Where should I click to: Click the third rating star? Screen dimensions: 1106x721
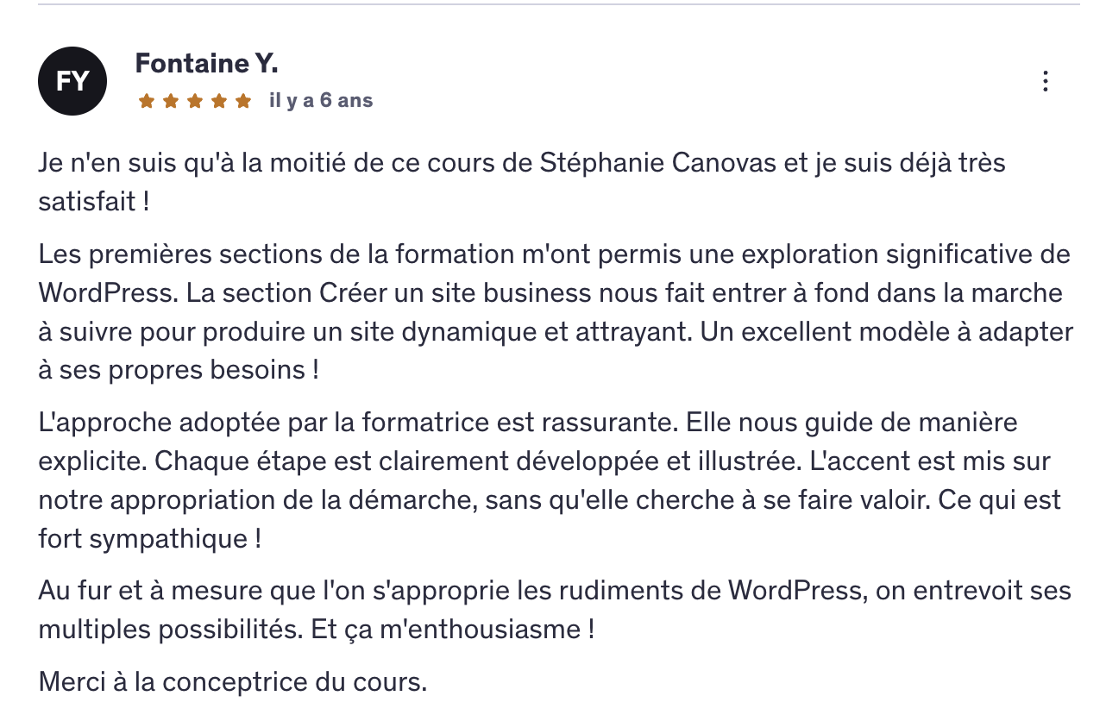(x=195, y=102)
